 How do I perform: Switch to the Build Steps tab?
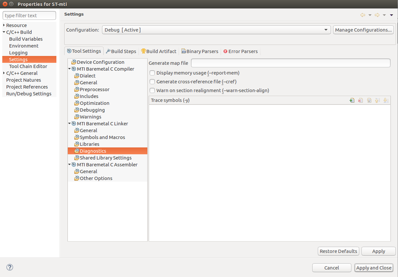coord(121,51)
